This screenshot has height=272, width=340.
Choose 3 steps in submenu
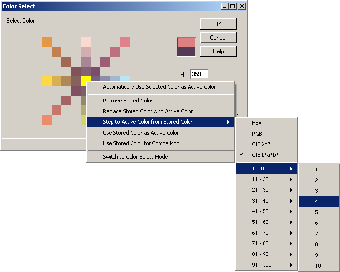pos(319,191)
